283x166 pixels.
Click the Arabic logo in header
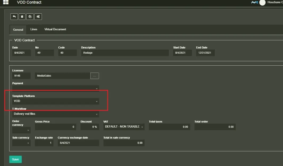coord(255,2)
